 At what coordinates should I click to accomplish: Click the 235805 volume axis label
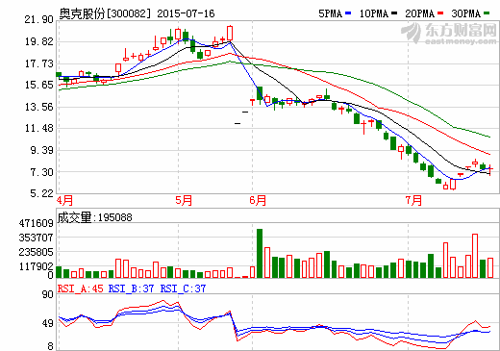[x=37, y=252]
